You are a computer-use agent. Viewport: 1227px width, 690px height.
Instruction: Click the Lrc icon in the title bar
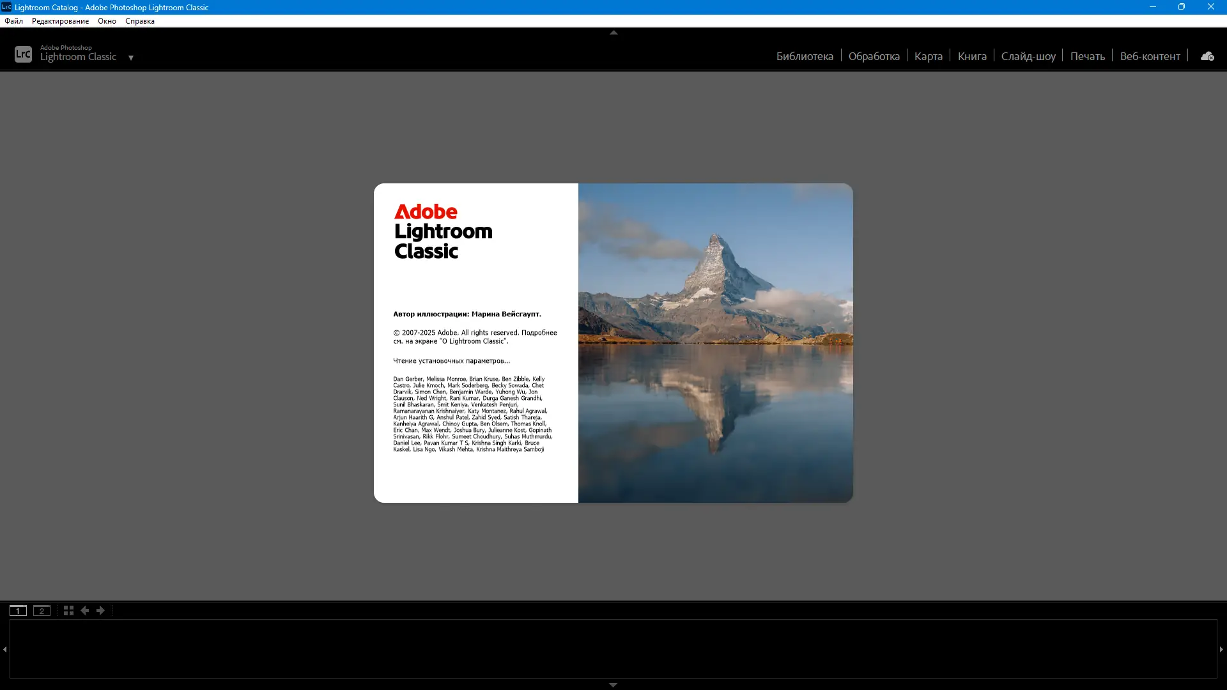point(6,7)
